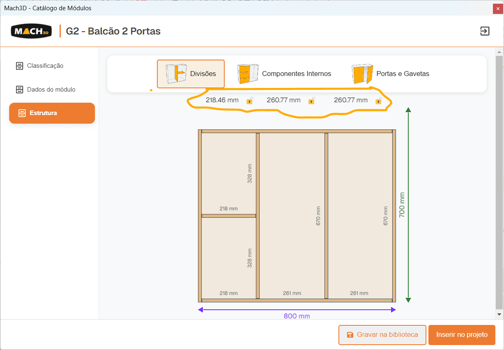This screenshot has height=350, width=504.
Task: Click Gravar na biblioteca button
Action: coord(382,335)
